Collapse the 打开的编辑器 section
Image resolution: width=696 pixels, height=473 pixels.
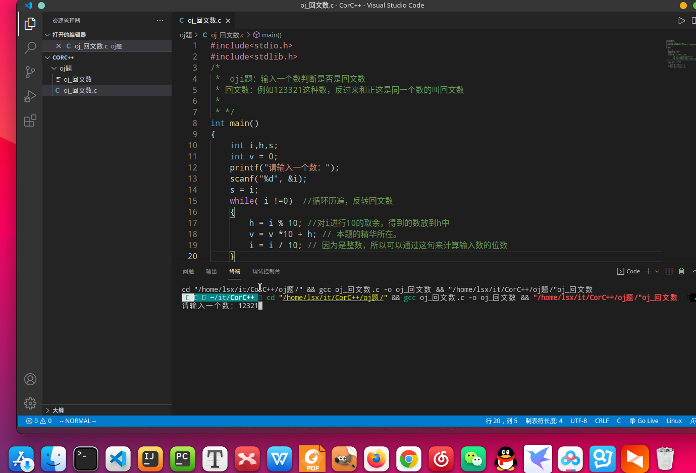[69, 35]
